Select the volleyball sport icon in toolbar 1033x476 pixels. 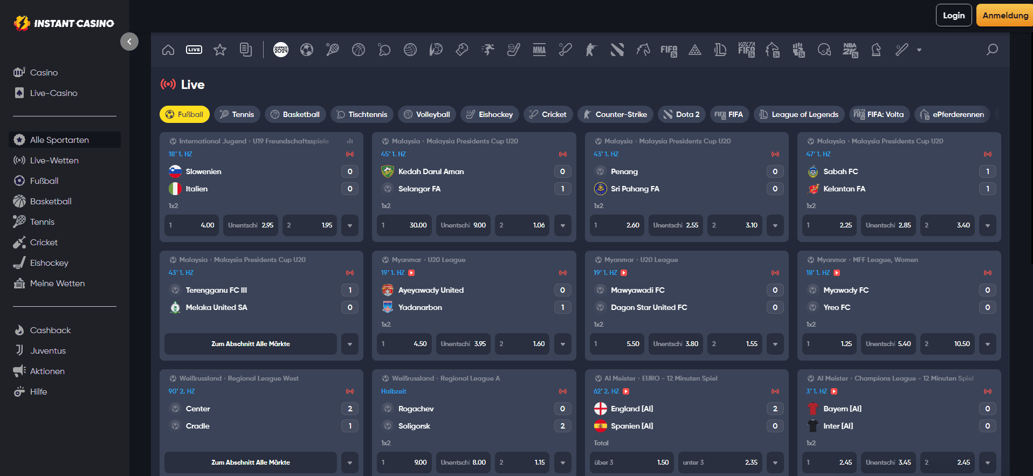click(x=410, y=50)
